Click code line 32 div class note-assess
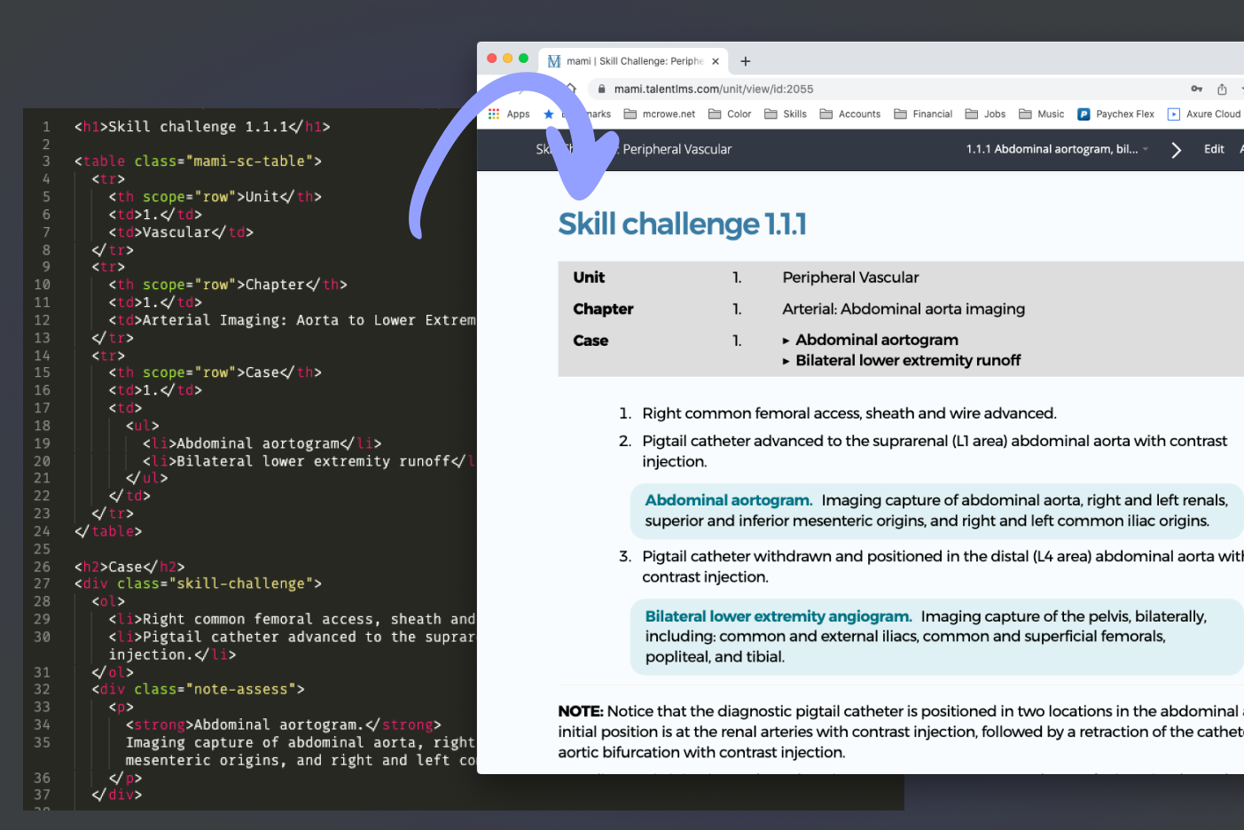The image size is (1244, 830). (x=198, y=689)
